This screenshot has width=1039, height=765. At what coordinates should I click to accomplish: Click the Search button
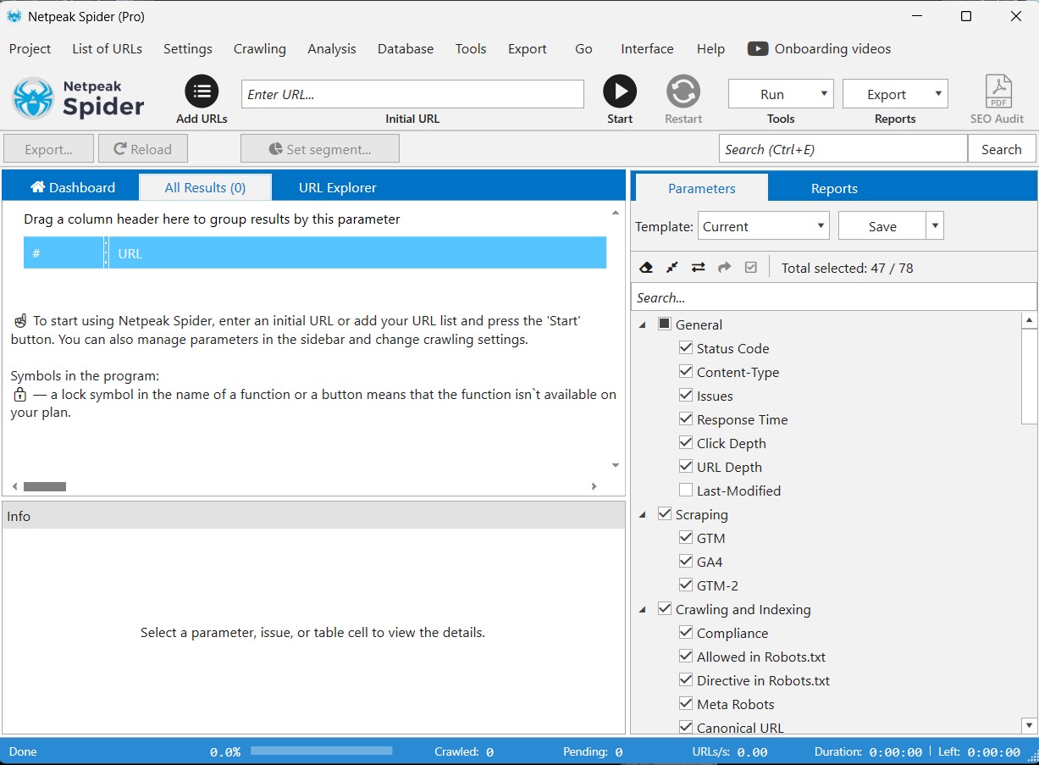[x=1002, y=149]
